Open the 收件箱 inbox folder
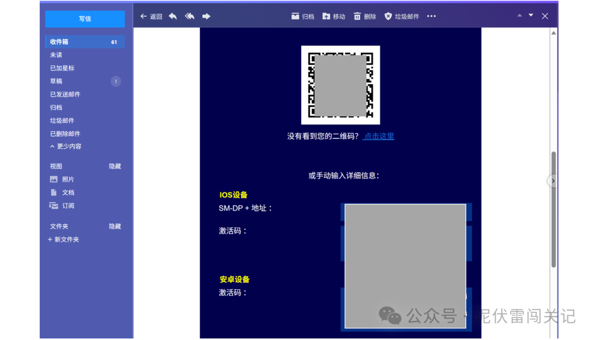 tap(85, 42)
